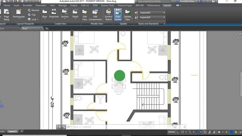Click the Edit View tool
242x136 pixels.
[85, 15]
